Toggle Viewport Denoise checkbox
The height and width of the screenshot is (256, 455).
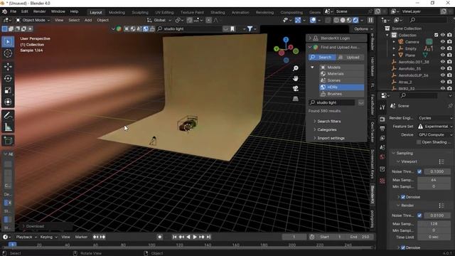pyautogui.click(x=403, y=197)
